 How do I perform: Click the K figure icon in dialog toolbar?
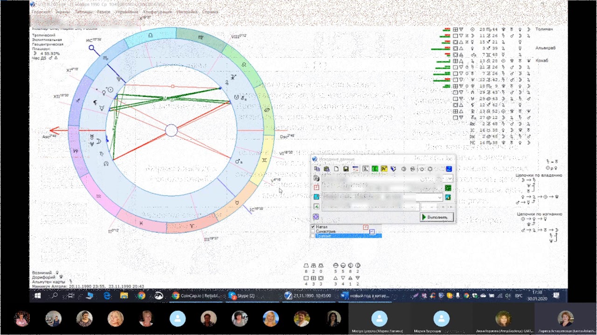(x=366, y=169)
